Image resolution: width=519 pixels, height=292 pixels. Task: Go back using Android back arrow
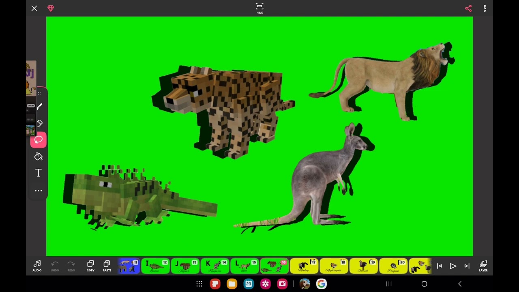tap(460, 284)
